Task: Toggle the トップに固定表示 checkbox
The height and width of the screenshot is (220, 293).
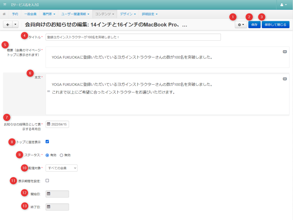Action: [47, 141]
